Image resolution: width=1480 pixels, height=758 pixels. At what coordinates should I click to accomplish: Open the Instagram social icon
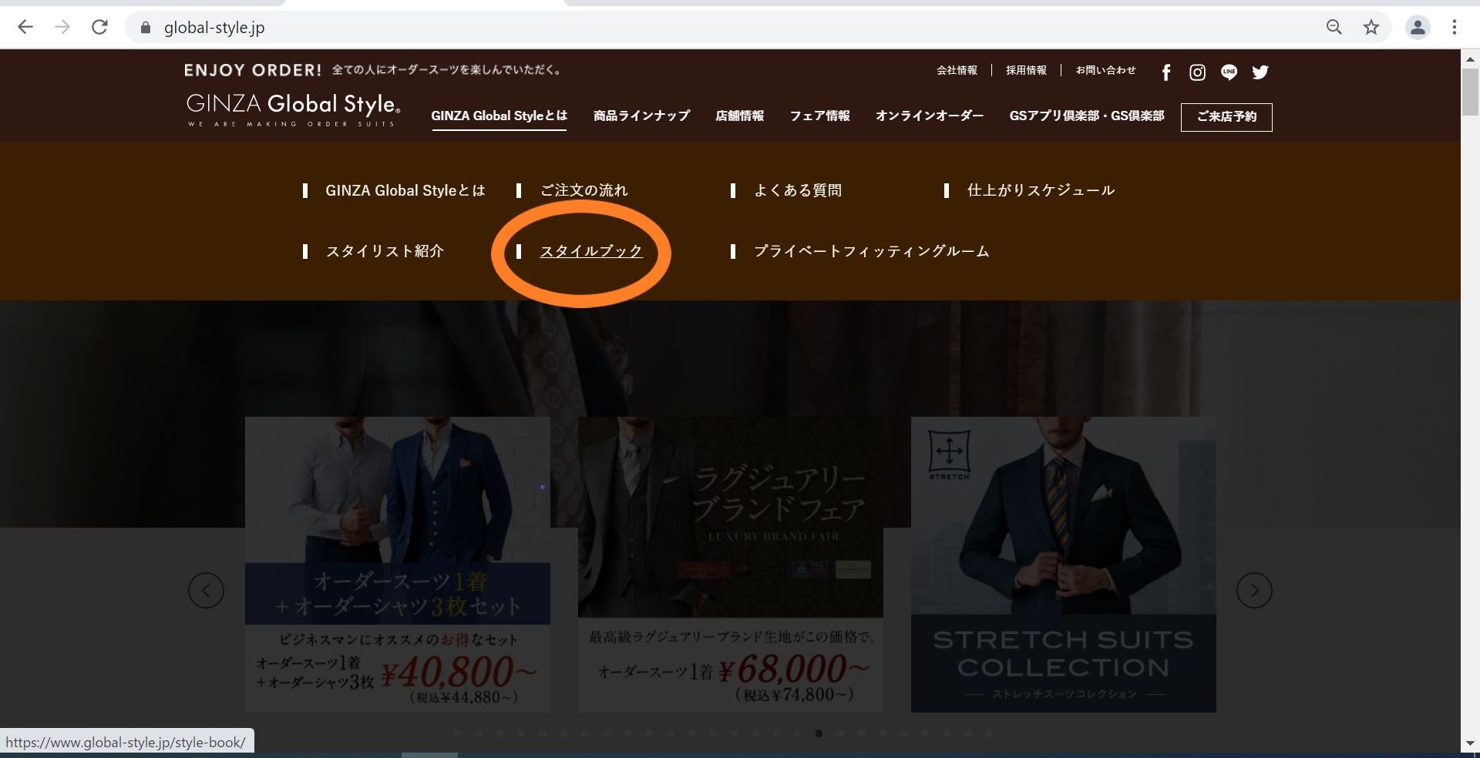click(x=1197, y=72)
